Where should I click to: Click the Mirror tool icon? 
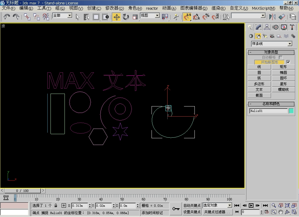pos(272,17)
